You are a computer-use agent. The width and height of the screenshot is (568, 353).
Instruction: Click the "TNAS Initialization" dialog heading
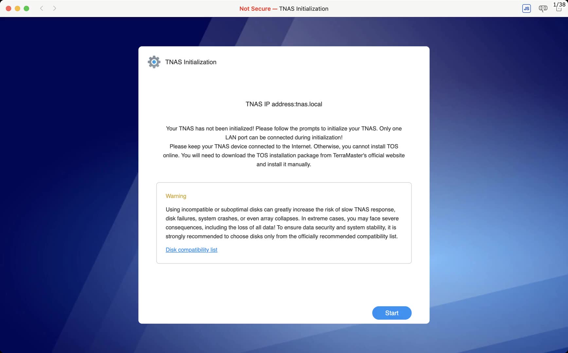(x=191, y=62)
